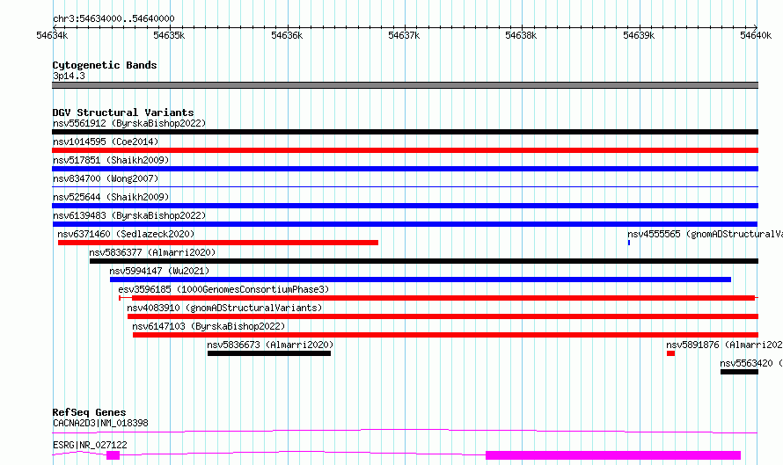Click the RefSeq Genes track title
This screenshot has width=783, height=465.
pos(89,412)
